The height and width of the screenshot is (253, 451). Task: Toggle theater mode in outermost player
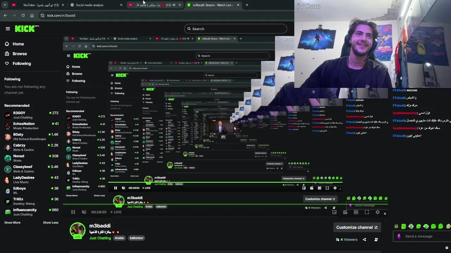[x=356, y=212]
